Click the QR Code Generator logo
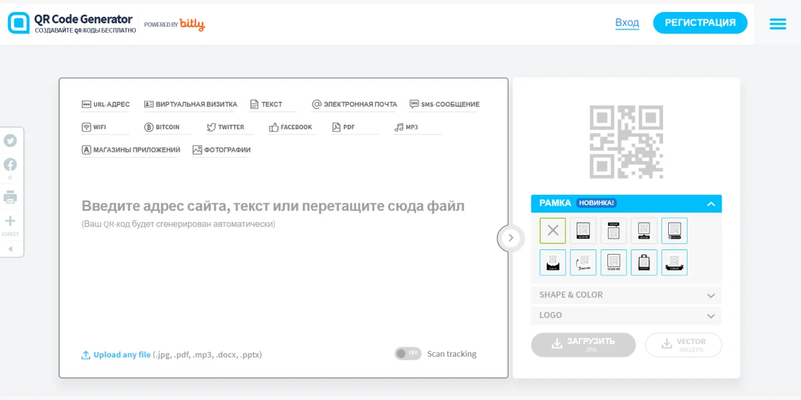The height and width of the screenshot is (400, 801). pyautogui.click(x=71, y=23)
